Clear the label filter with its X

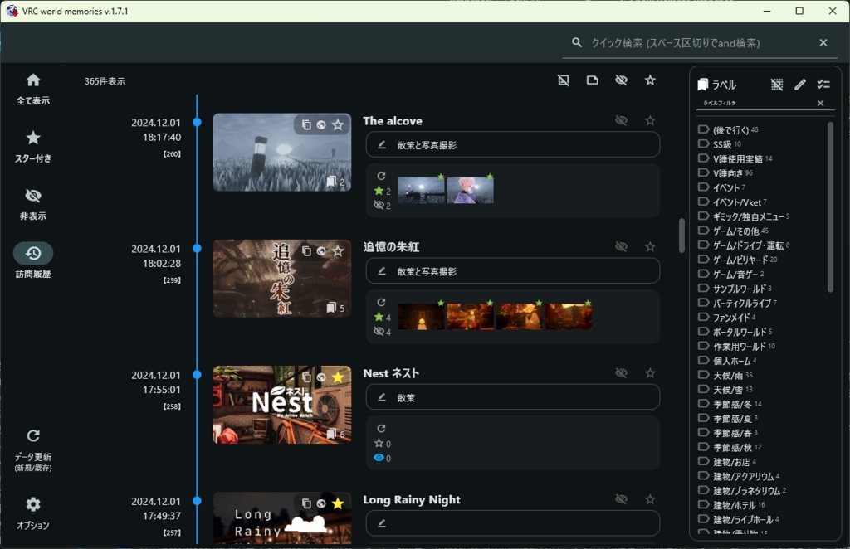(820, 103)
